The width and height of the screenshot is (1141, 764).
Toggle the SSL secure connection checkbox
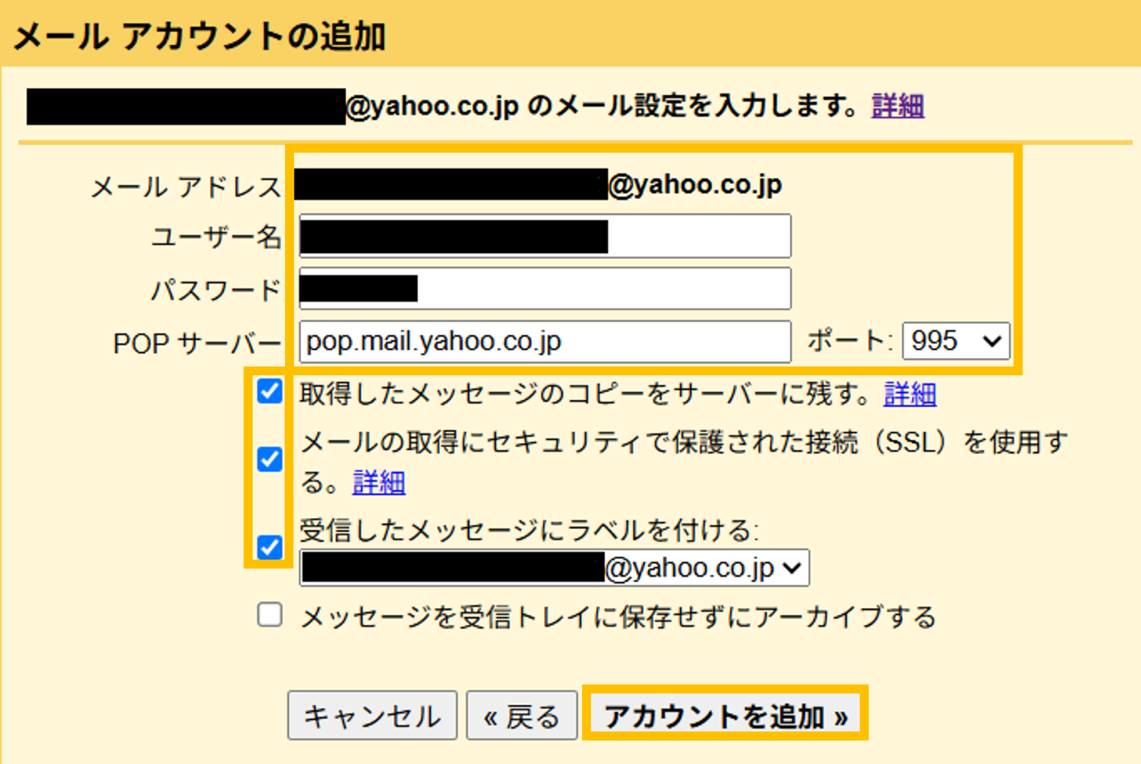pyautogui.click(x=270, y=459)
